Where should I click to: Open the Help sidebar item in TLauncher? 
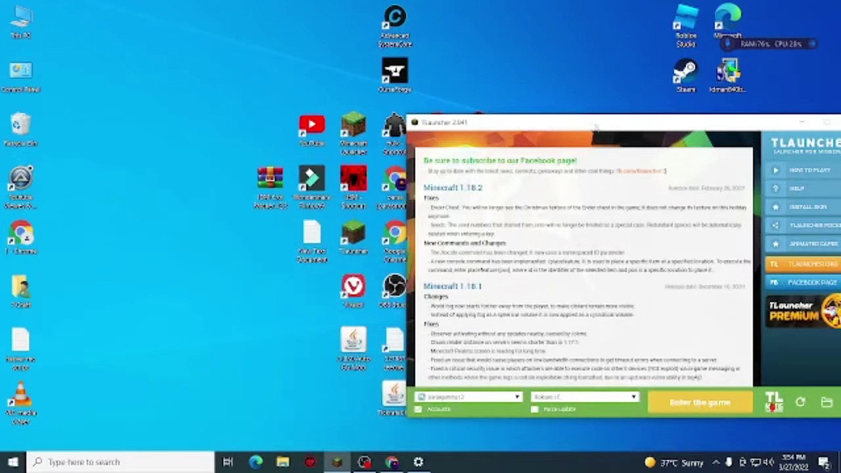(803, 189)
